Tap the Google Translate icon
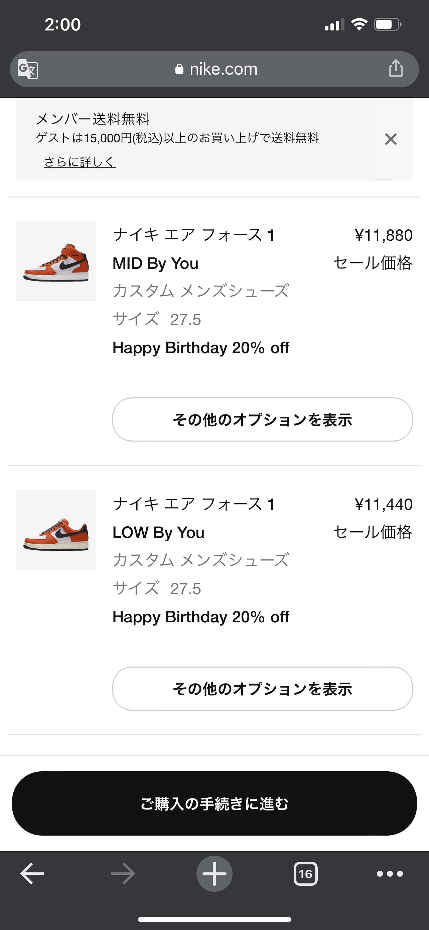Image resolution: width=429 pixels, height=930 pixels. [x=28, y=69]
